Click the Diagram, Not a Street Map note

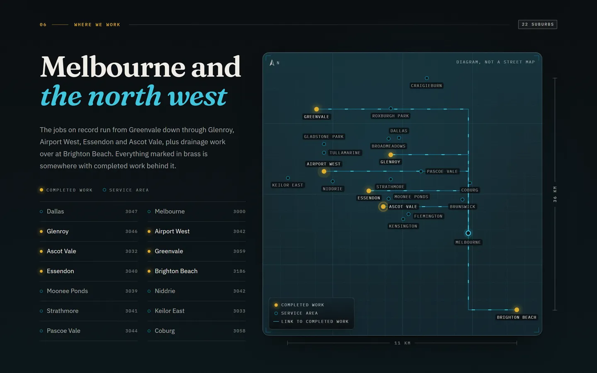tap(495, 62)
